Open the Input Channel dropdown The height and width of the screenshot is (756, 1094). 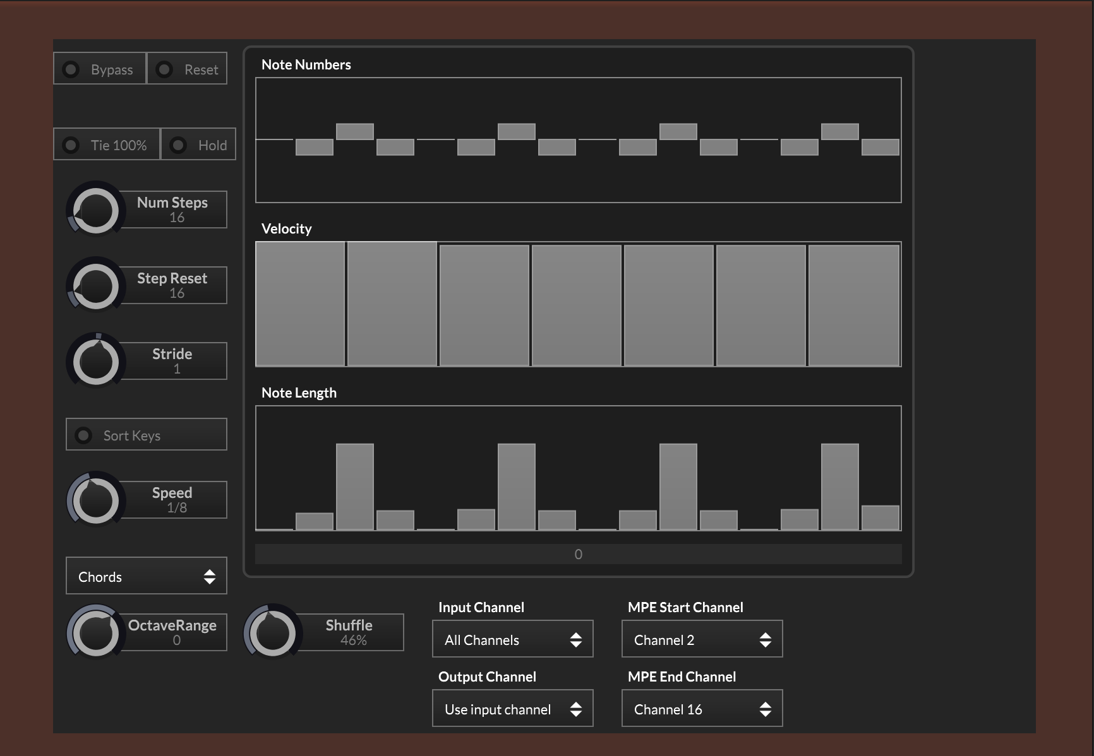[513, 639]
